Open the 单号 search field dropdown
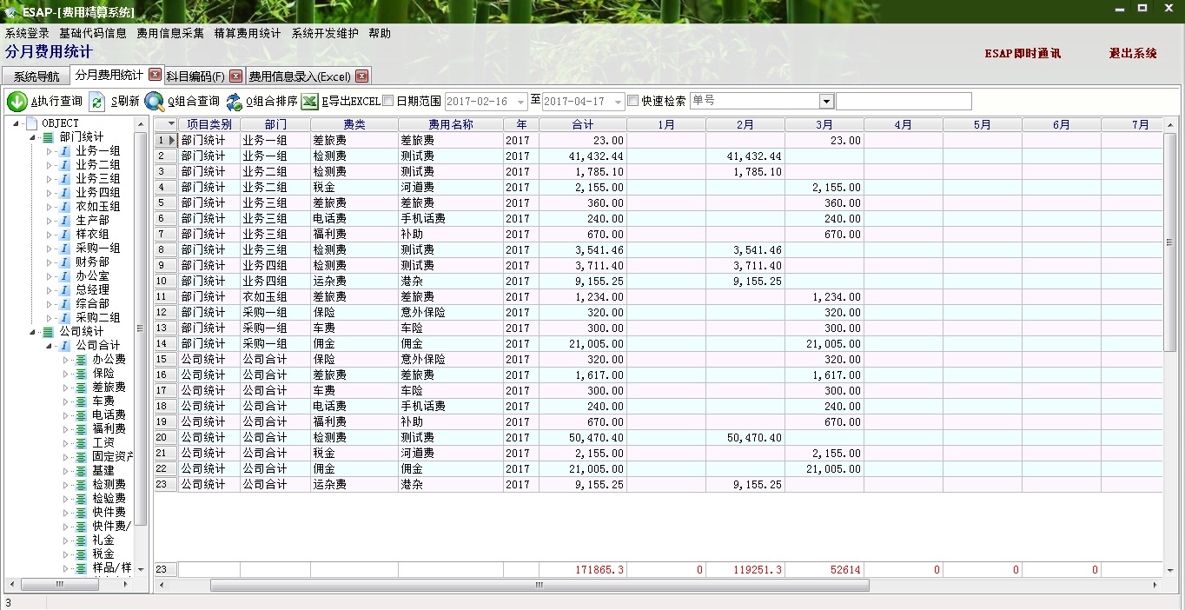The width and height of the screenshot is (1185, 610). pyautogui.click(x=826, y=102)
